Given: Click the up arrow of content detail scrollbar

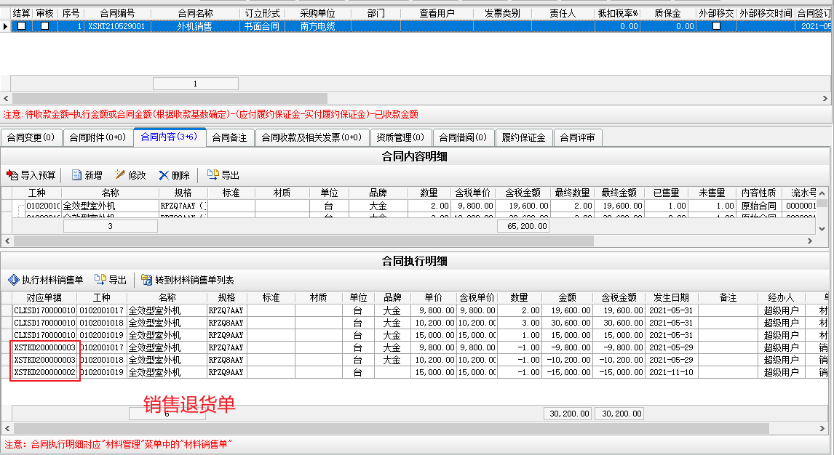Looking at the screenshot, I should coord(822,193).
